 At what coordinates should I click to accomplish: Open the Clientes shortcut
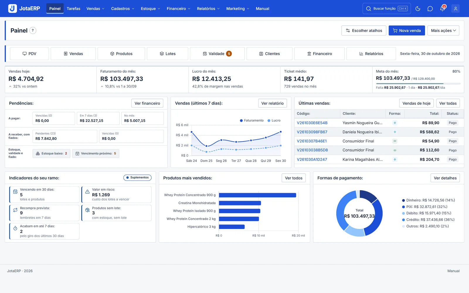[x=269, y=54]
